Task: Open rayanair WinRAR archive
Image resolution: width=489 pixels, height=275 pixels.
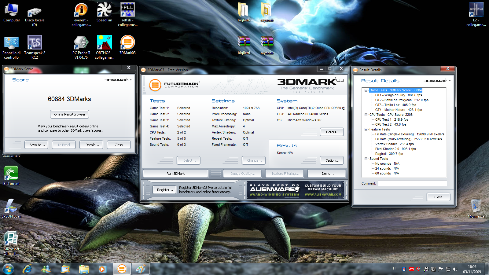Action: tap(267, 45)
